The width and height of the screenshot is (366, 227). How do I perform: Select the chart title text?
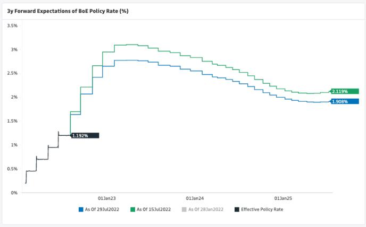point(68,11)
